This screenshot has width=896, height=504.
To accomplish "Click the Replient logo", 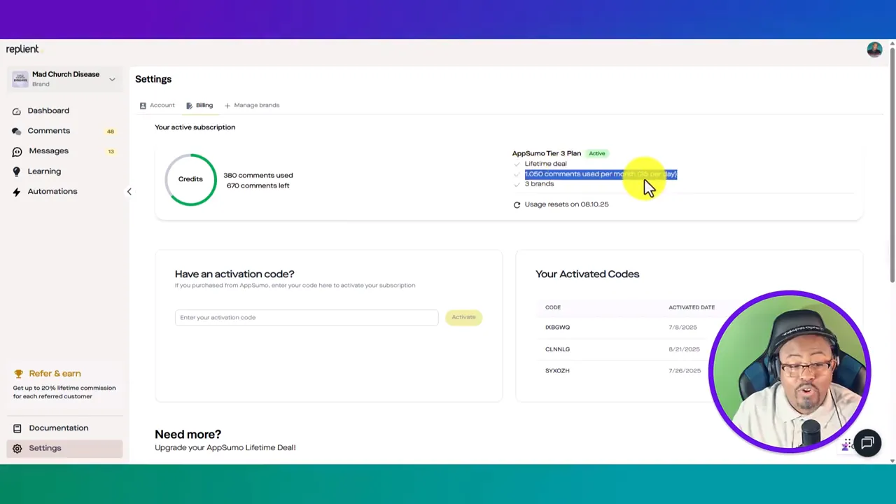I will tap(22, 49).
